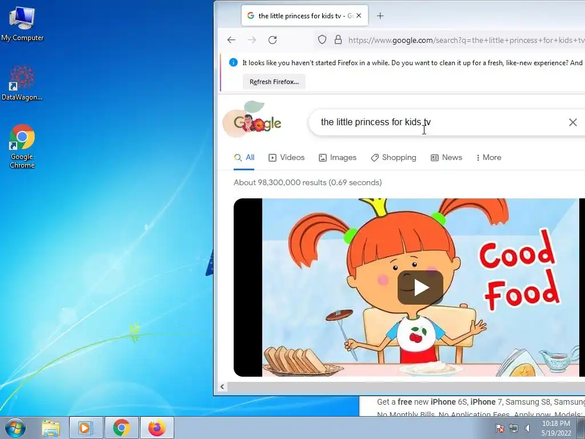Go back with Firefox back arrow
Image resolution: width=585 pixels, height=439 pixels.
231,40
